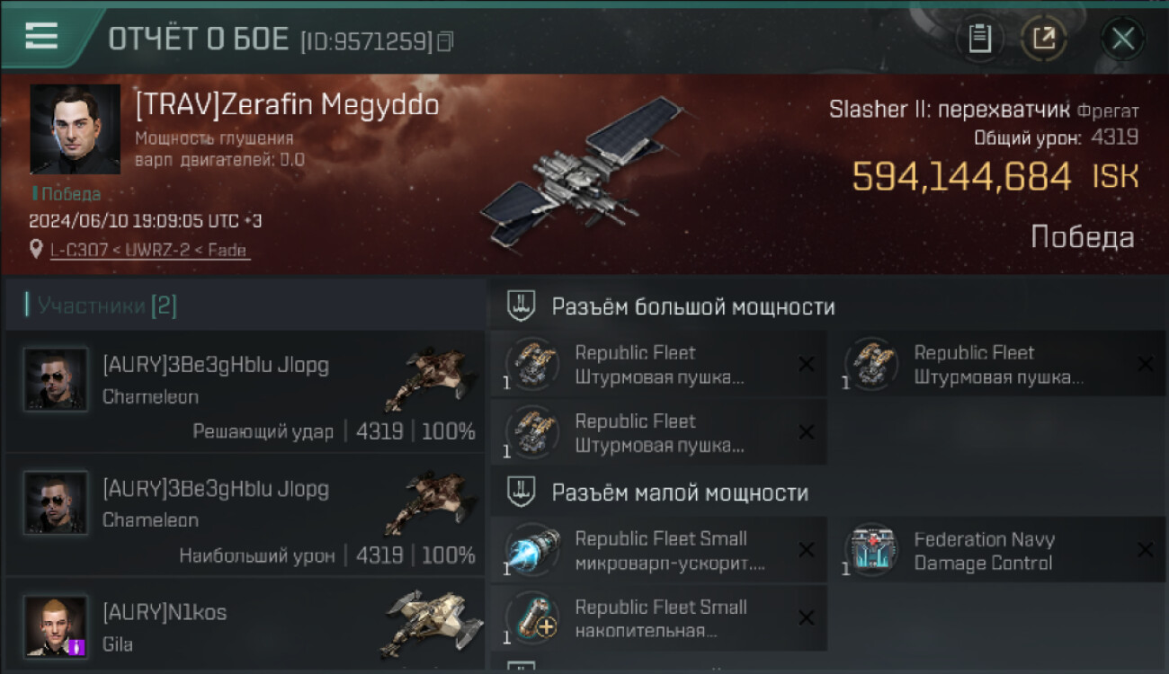Copy battle report ID icon
1169x674 pixels.
coord(445,41)
